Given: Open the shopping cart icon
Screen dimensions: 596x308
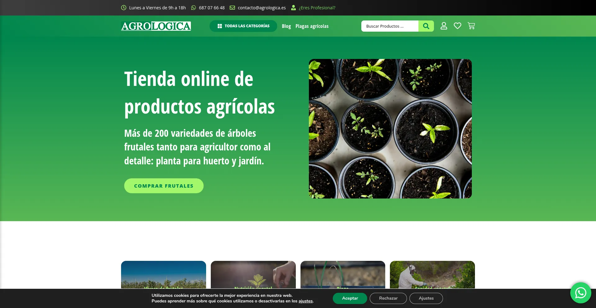Looking at the screenshot, I should 471,26.
